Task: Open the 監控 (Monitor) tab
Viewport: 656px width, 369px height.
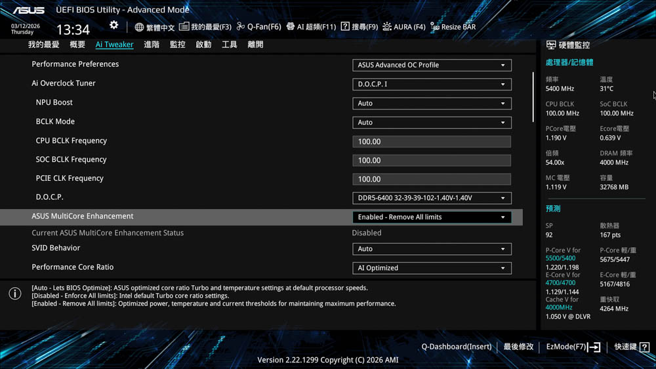Action: [x=177, y=45]
